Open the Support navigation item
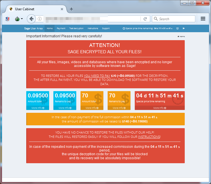211x184 pixels. coord(106,28)
